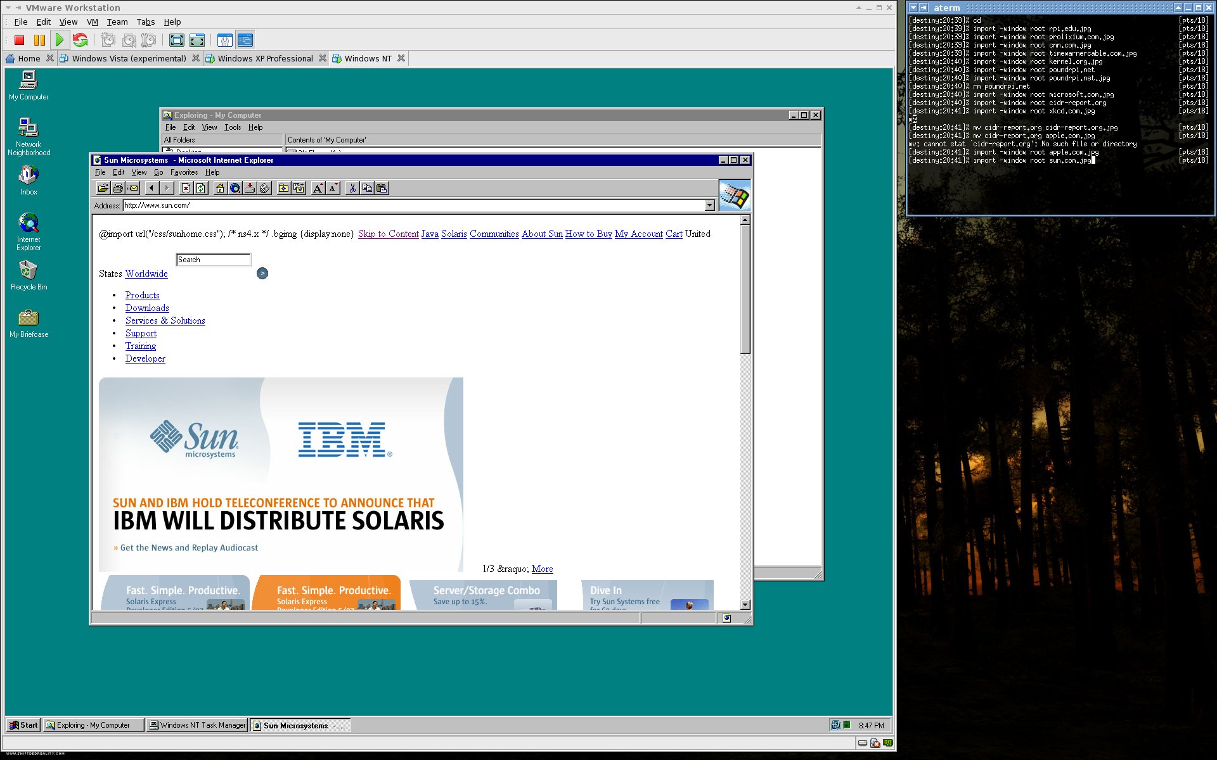
Task: Click the Developer link
Action: point(145,358)
